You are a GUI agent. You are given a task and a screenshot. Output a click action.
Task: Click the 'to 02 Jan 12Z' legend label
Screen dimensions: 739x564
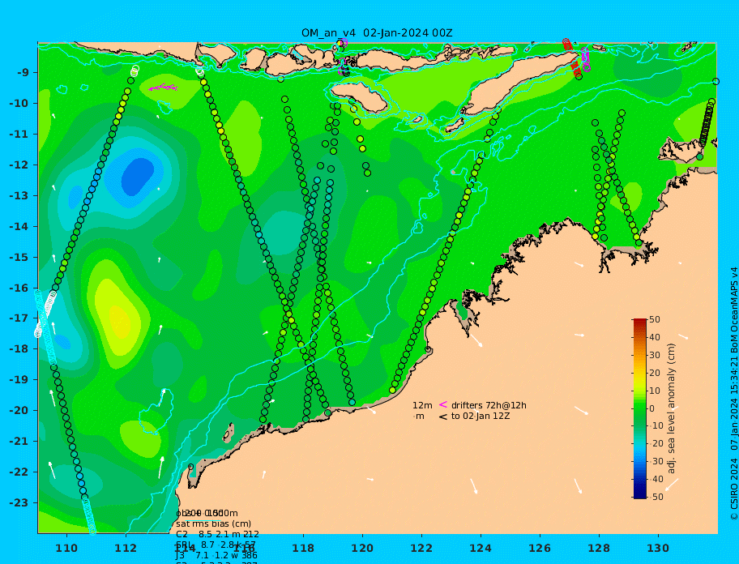coord(481,416)
